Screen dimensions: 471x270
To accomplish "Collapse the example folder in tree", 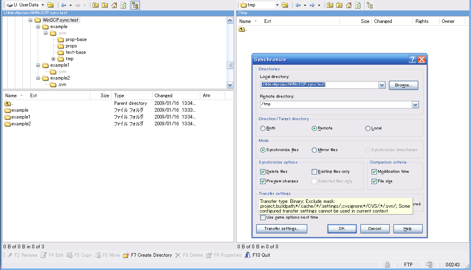I will 38,27.
